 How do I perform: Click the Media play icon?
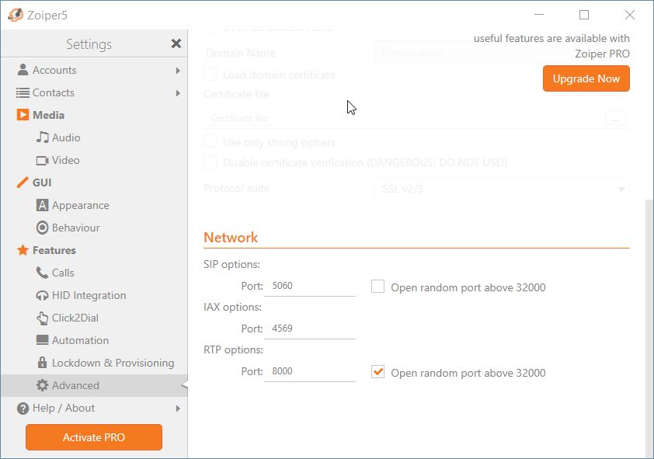[23, 115]
